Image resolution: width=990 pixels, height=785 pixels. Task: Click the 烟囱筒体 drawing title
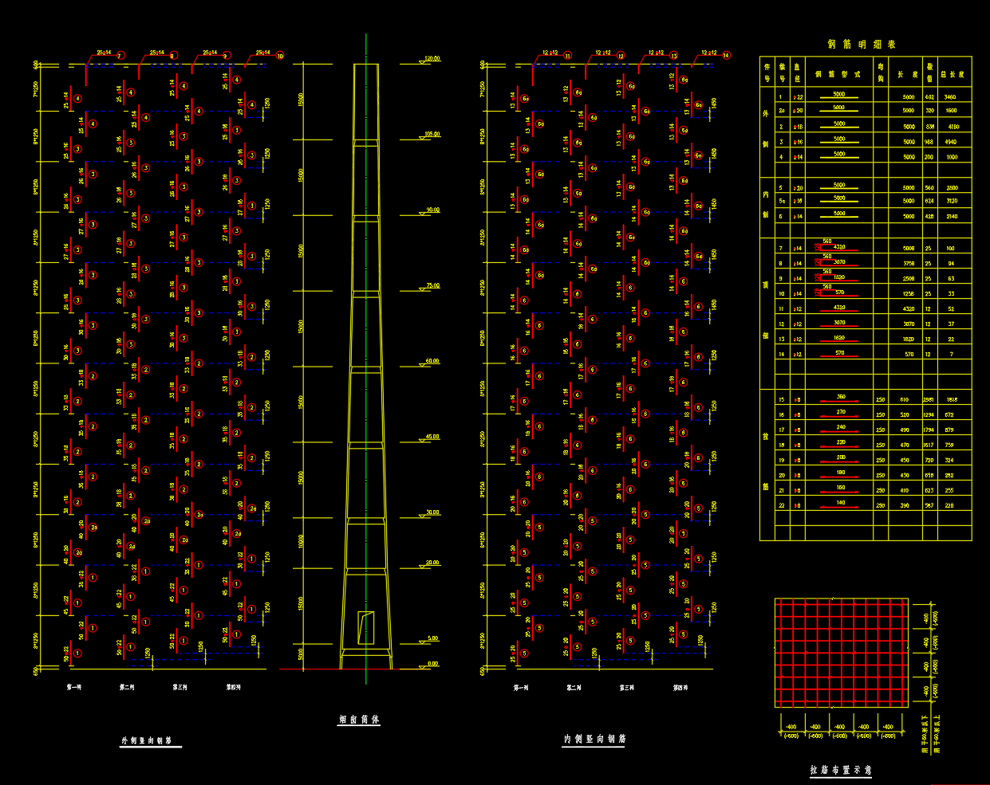[359, 719]
